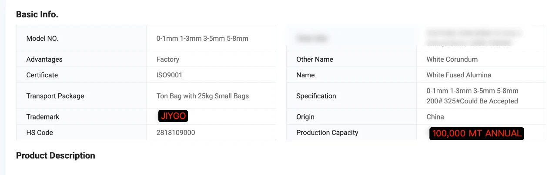The width and height of the screenshot is (552, 175).
Task: Click the 'Transport Package' label
Action: coord(55,96)
